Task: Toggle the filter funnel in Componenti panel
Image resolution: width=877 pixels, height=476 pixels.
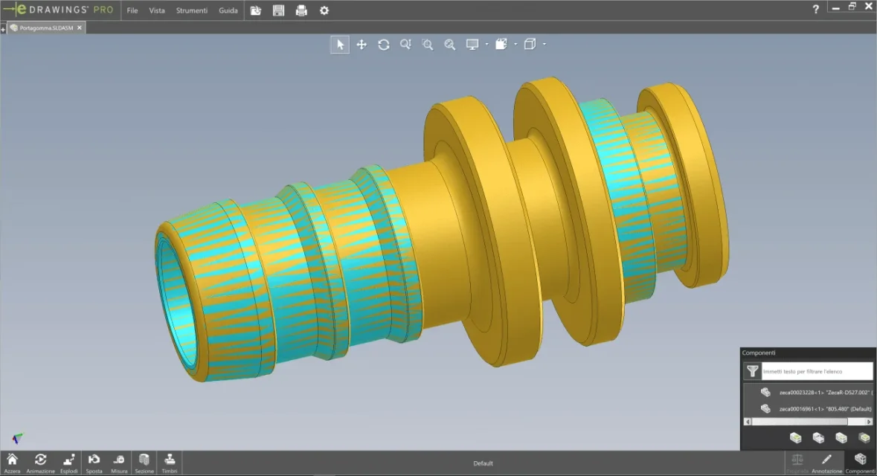Action: tap(752, 371)
